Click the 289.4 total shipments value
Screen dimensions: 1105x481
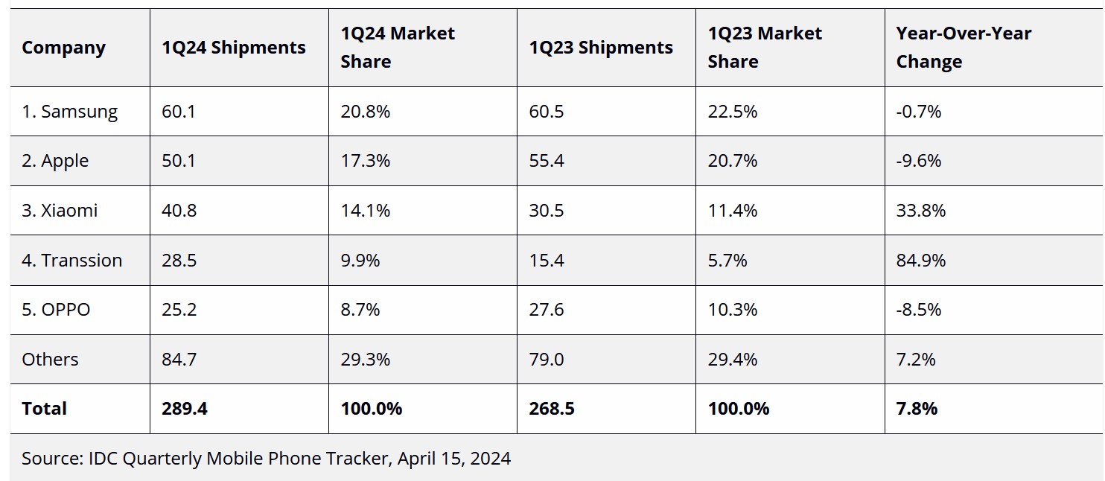click(183, 409)
